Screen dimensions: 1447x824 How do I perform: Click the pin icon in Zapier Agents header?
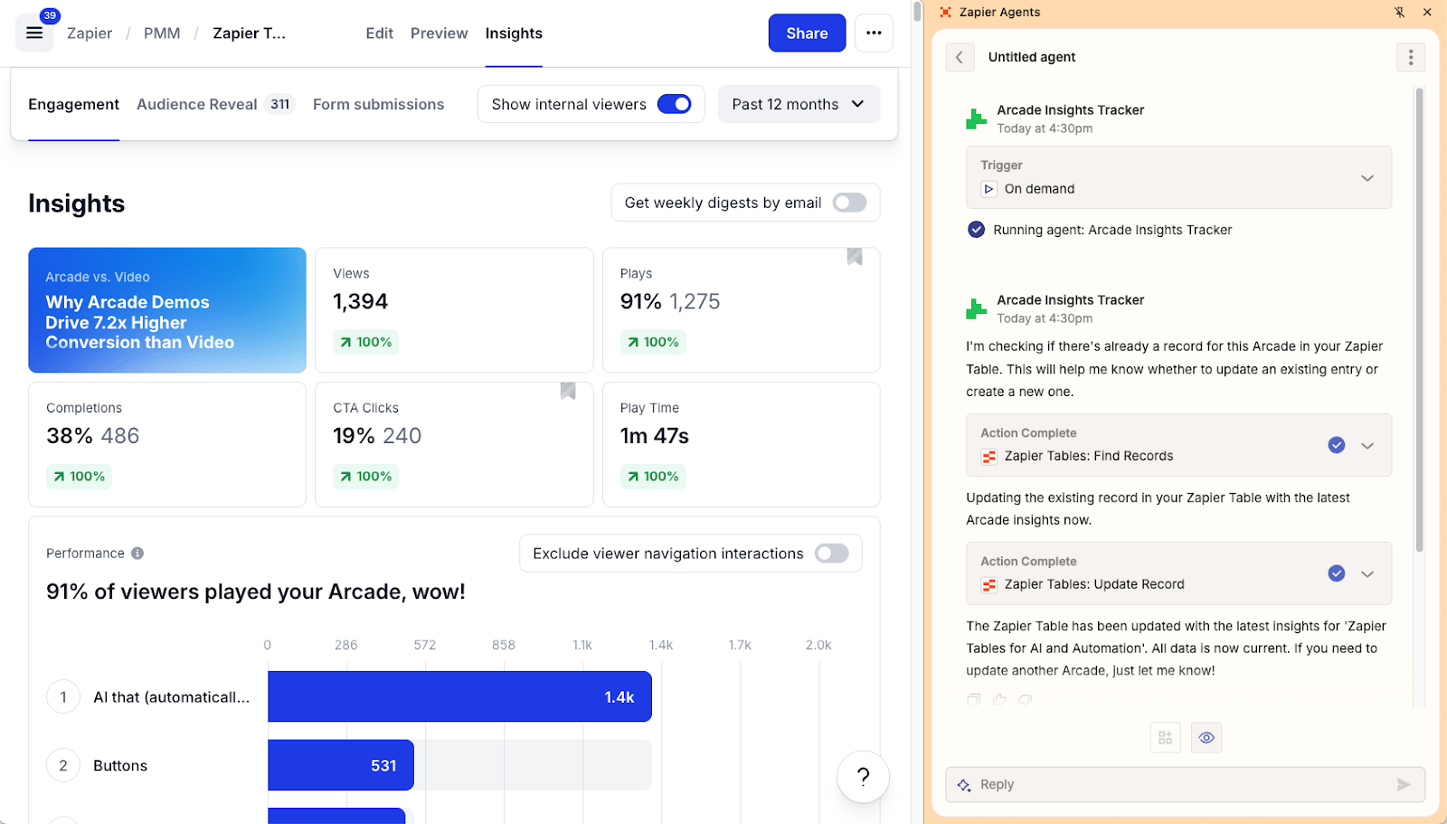(x=1399, y=12)
